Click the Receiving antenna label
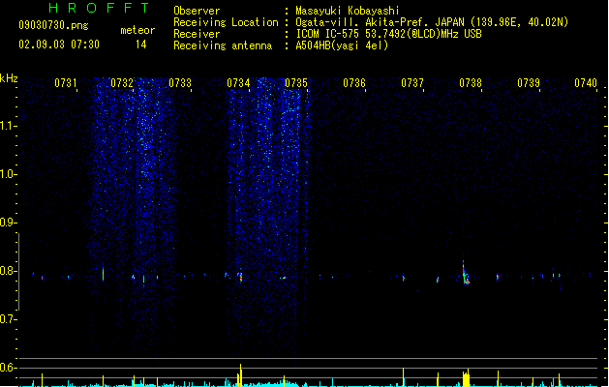Viewport: 609px width, 387px height. click(x=223, y=45)
